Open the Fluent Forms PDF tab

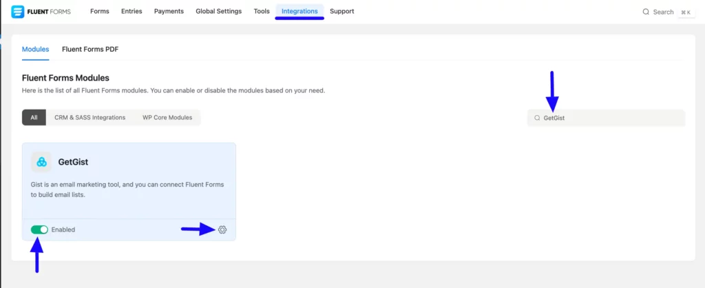pos(90,49)
